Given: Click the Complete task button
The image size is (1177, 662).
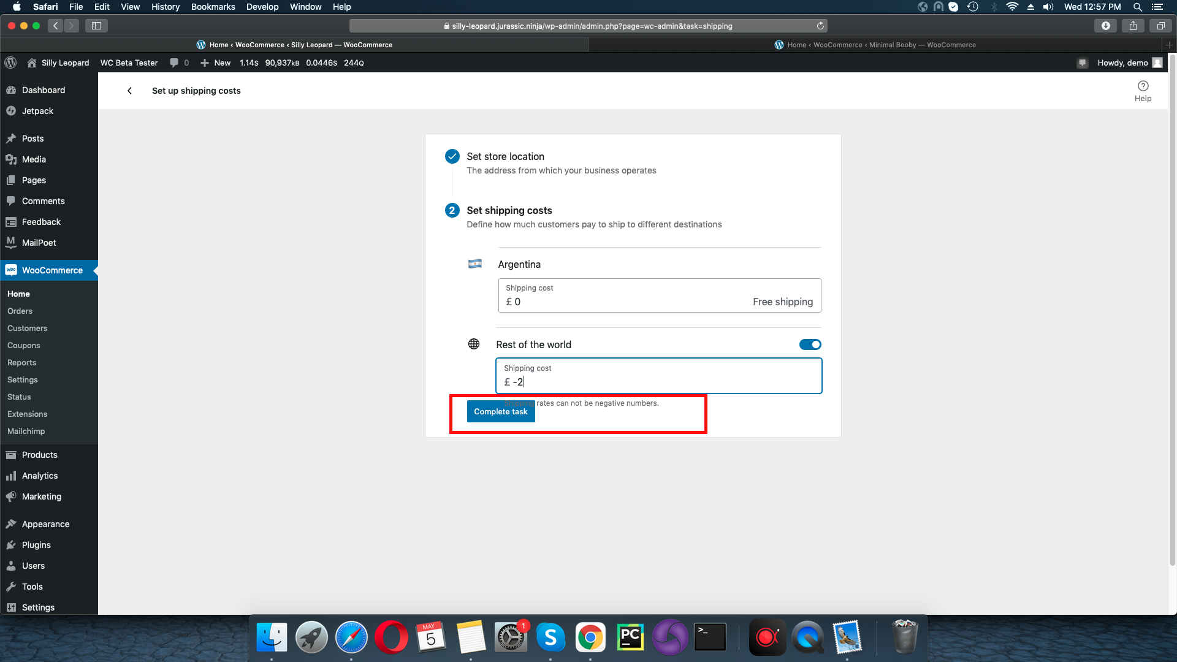Looking at the screenshot, I should [501, 411].
